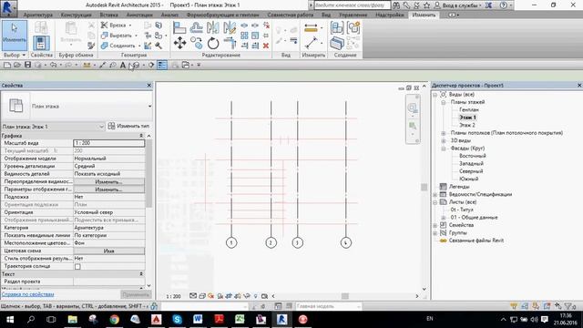Open Word from the taskbar
The image size is (583, 328).
tap(198, 320)
